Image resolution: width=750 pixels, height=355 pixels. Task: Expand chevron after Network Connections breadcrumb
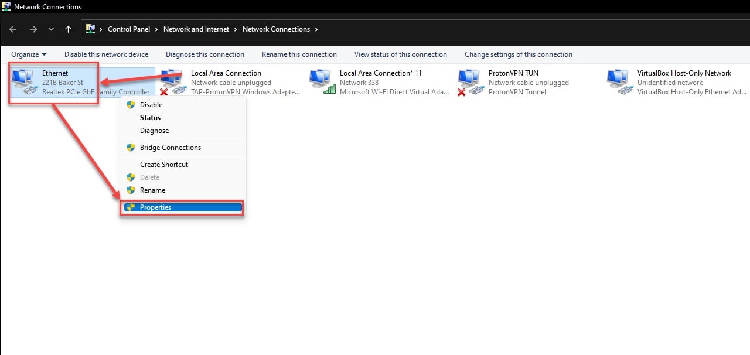click(x=316, y=29)
